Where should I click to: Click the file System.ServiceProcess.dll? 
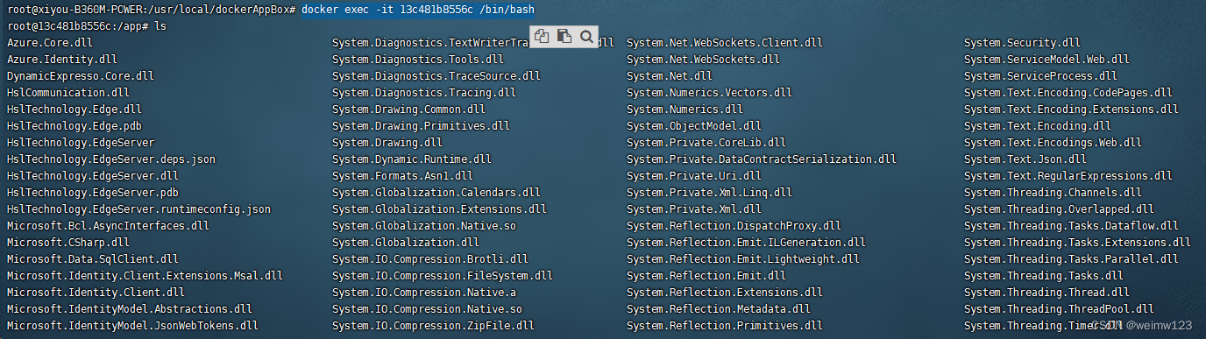pyautogui.click(x=1040, y=75)
